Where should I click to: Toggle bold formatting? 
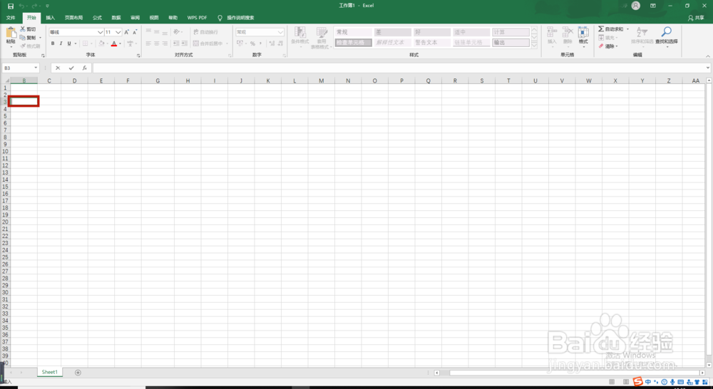(x=53, y=43)
